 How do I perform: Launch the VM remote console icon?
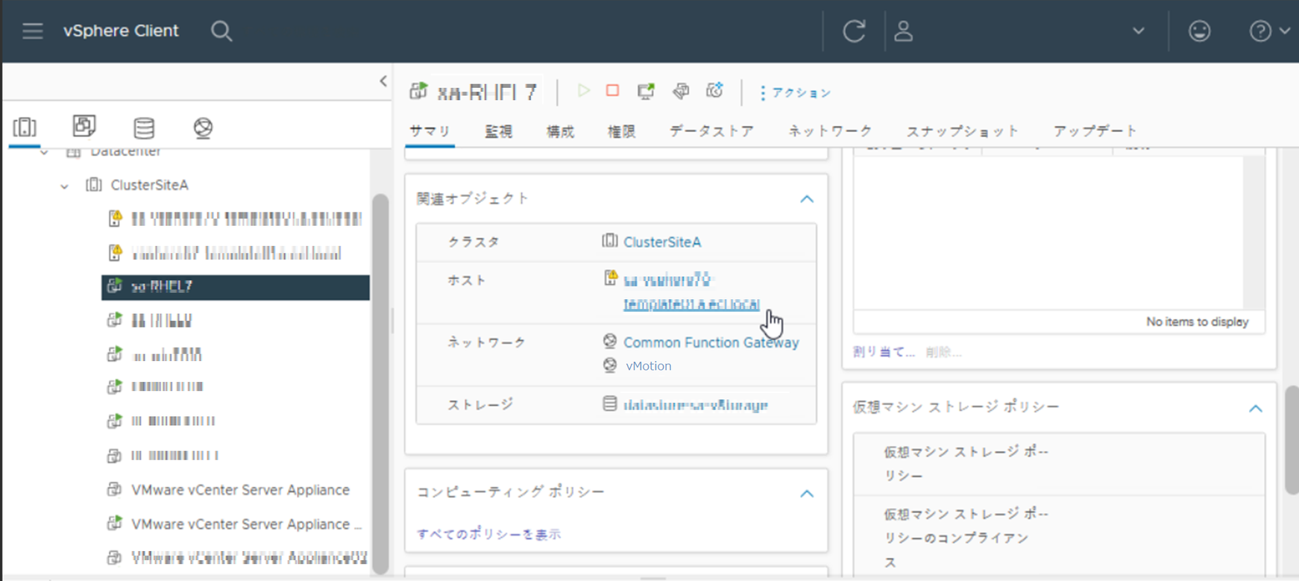646,91
